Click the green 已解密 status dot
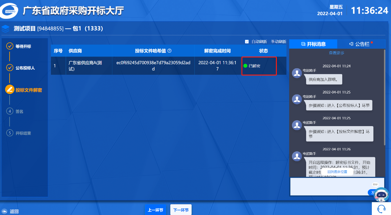The width and height of the screenshot is (391, 215). click(245, 66)
